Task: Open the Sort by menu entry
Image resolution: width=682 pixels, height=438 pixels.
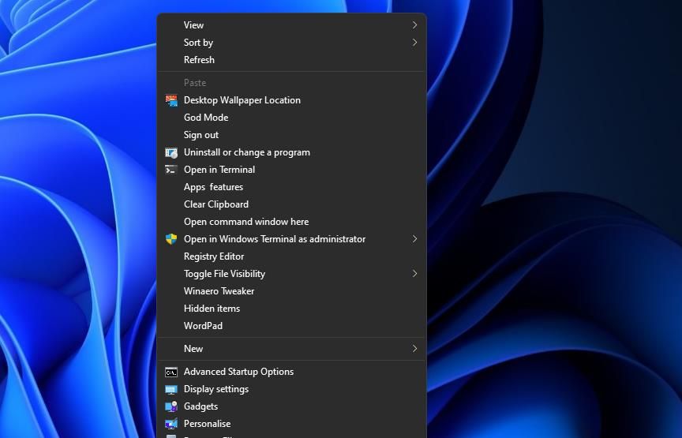Action: pos(291,43)
